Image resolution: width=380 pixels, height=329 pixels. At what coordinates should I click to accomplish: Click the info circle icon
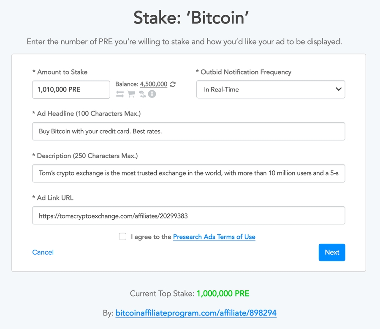(x=152, y=94)
